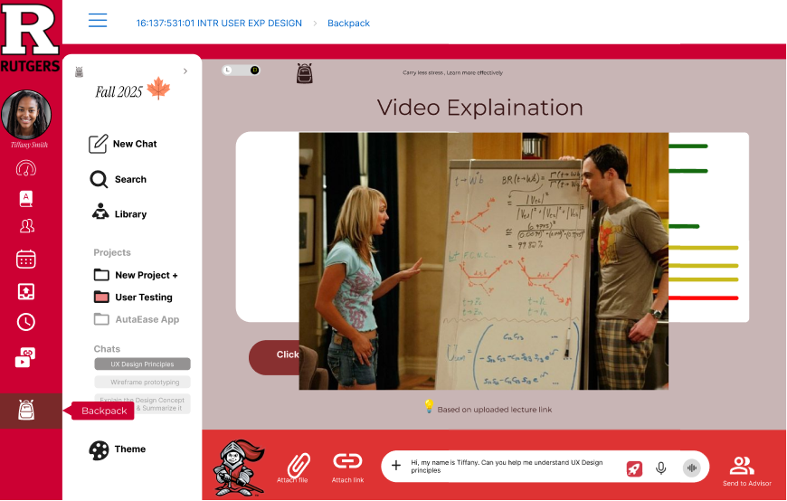Click the topmost yellow progress bar
787x501 pixels.
click(x=704, y=248)
